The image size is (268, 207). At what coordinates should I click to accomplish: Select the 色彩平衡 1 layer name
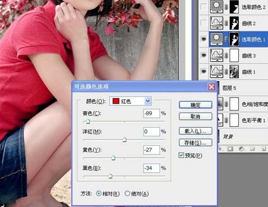pos(253,120)
